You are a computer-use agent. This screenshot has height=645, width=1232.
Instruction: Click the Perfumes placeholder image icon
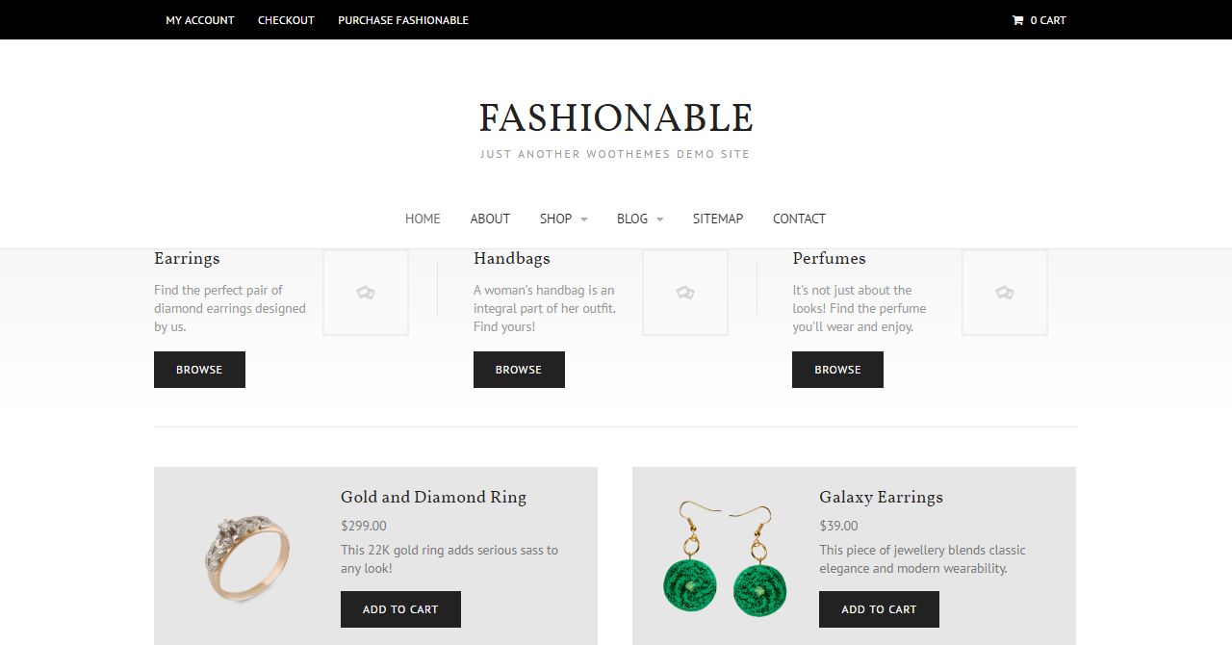point(1005,293)
